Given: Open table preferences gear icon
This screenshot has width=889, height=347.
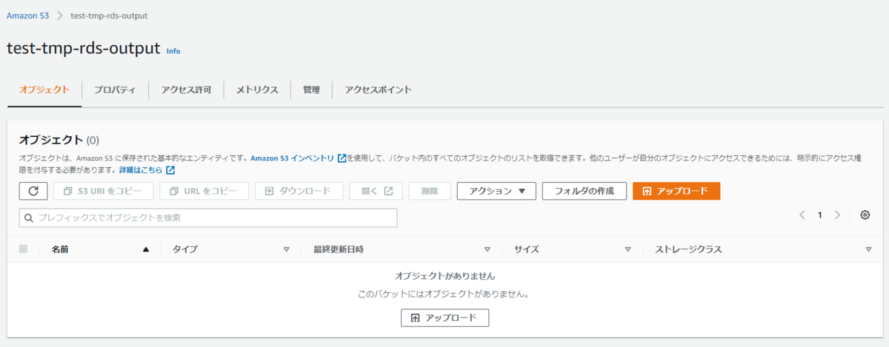Looking at the screenshot, I should (865, 215).
